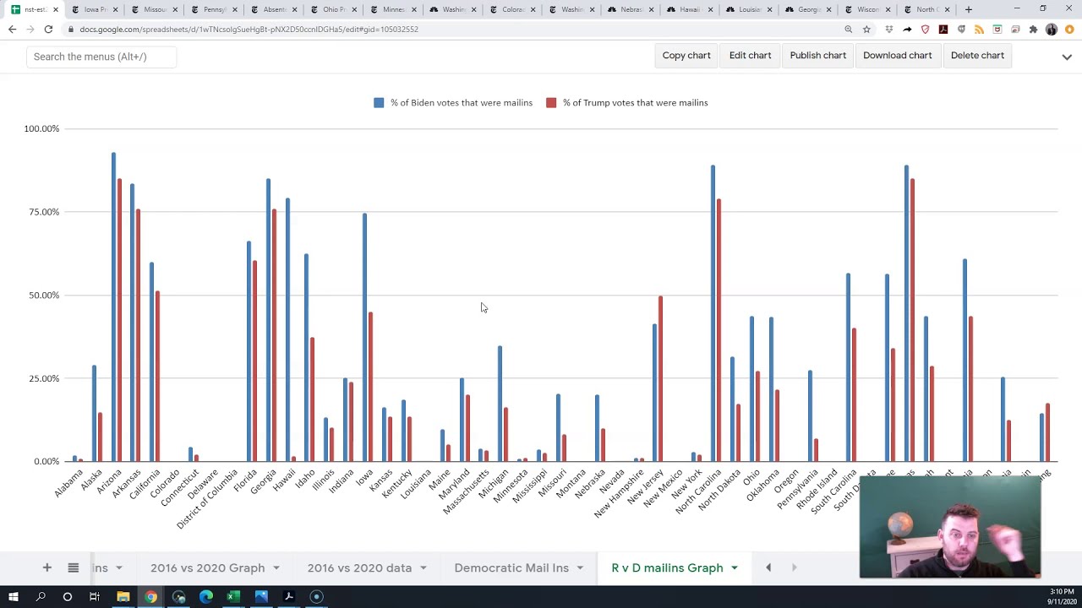The height and width of the screenshot is (608, 1082).
Task: Click red Trump legend swatch
Action: point(551,103)
